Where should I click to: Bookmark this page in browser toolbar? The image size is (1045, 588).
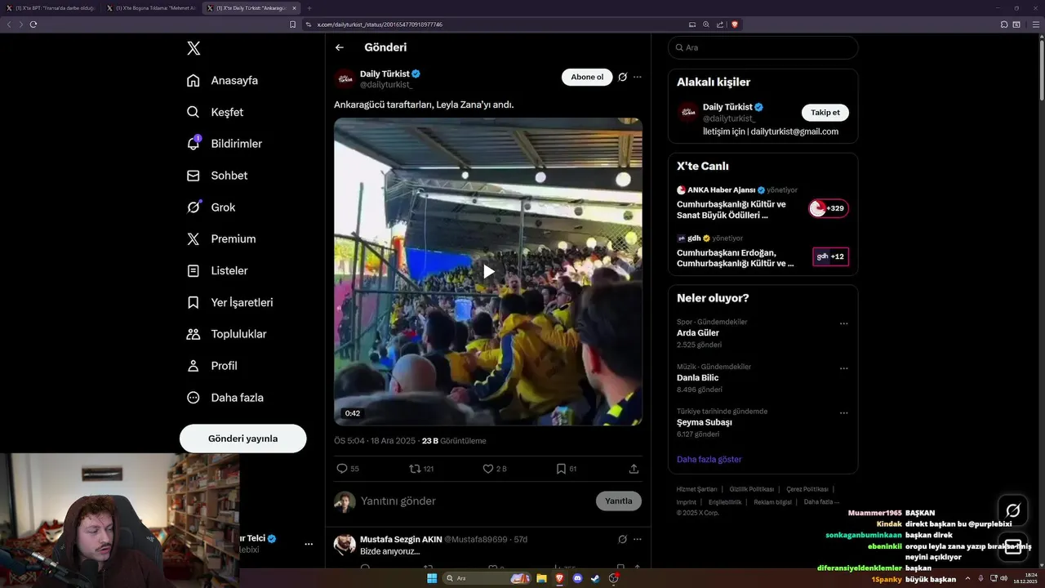[x=292, y=24]
